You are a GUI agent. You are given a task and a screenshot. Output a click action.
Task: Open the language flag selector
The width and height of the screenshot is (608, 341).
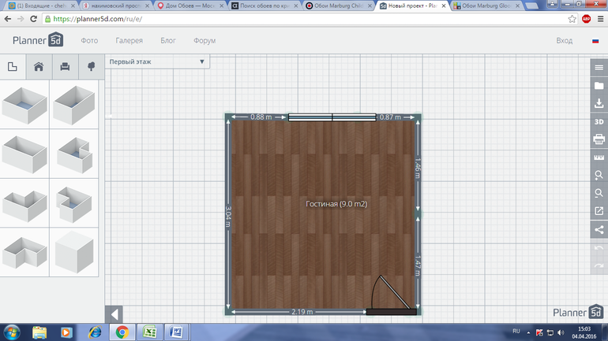tap(595, 40)
